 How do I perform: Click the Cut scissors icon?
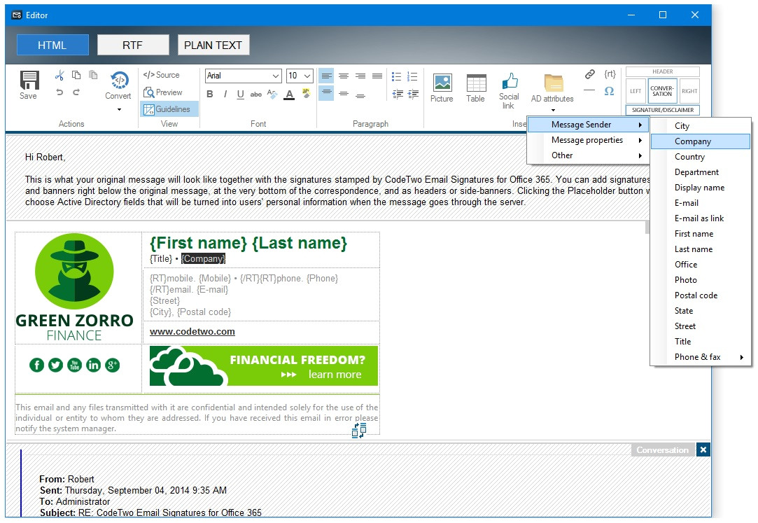(59, 76)
